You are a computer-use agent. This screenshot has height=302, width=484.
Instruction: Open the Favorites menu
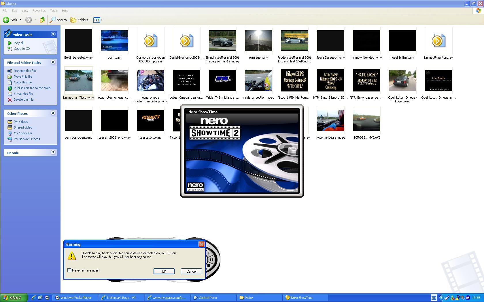39,11
